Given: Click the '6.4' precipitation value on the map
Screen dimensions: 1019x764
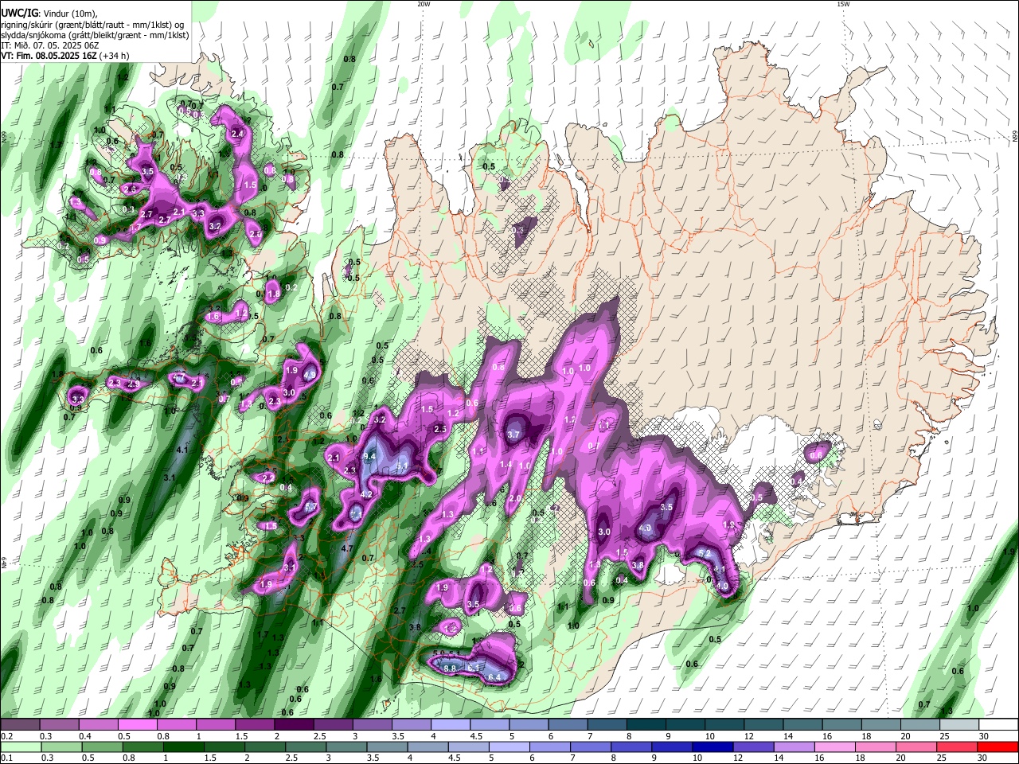Looking at the screenshot, I should click(494, 677).
